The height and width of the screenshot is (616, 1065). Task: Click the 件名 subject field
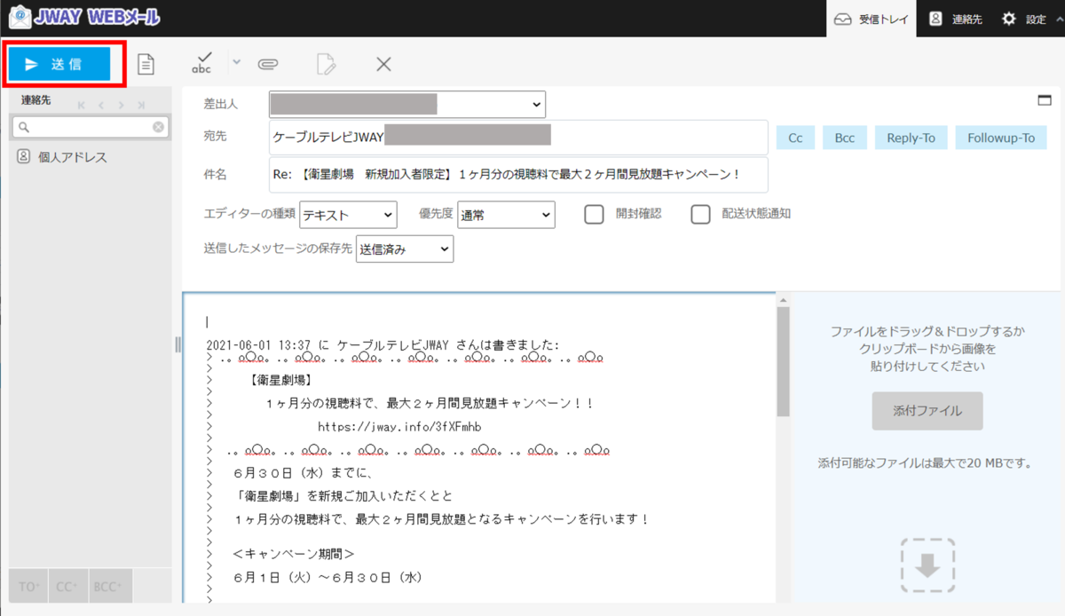tap(518, 175)
